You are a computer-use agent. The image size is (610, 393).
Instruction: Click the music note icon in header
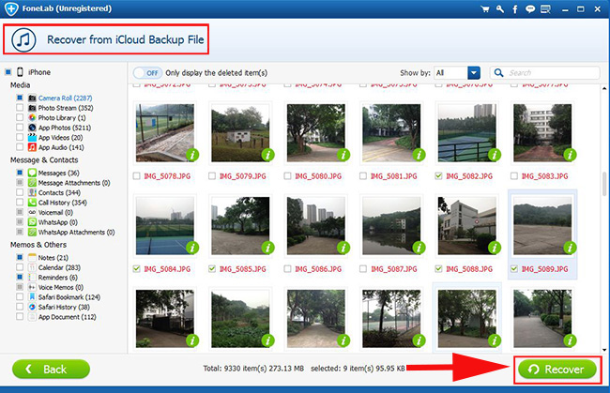(x=23, y=39)
